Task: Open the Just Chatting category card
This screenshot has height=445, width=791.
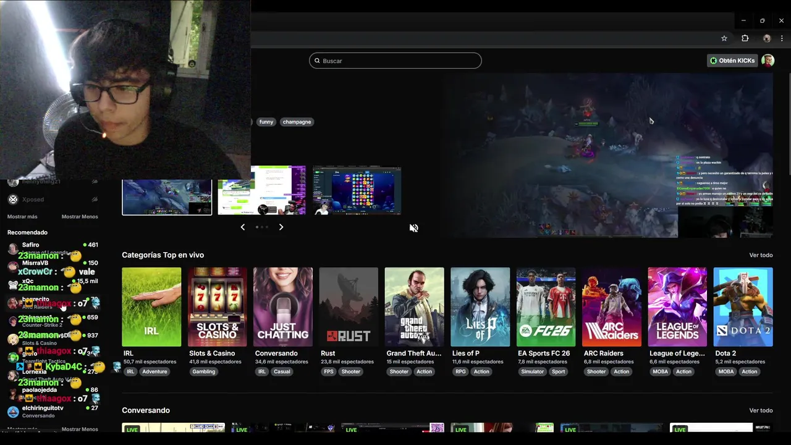Action: pyautogui.click(x=283, y=307)
